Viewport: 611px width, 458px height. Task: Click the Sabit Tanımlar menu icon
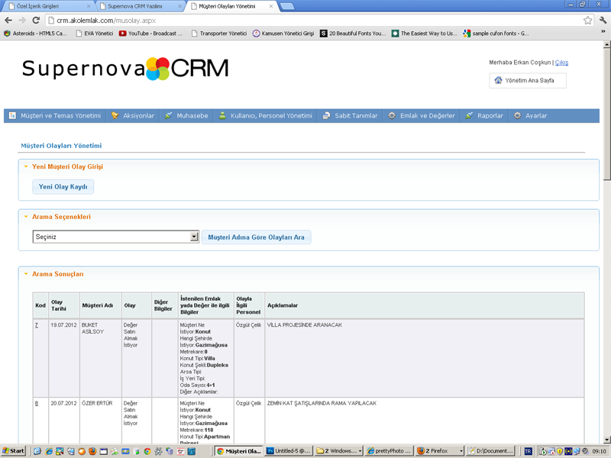pos(327,116)
